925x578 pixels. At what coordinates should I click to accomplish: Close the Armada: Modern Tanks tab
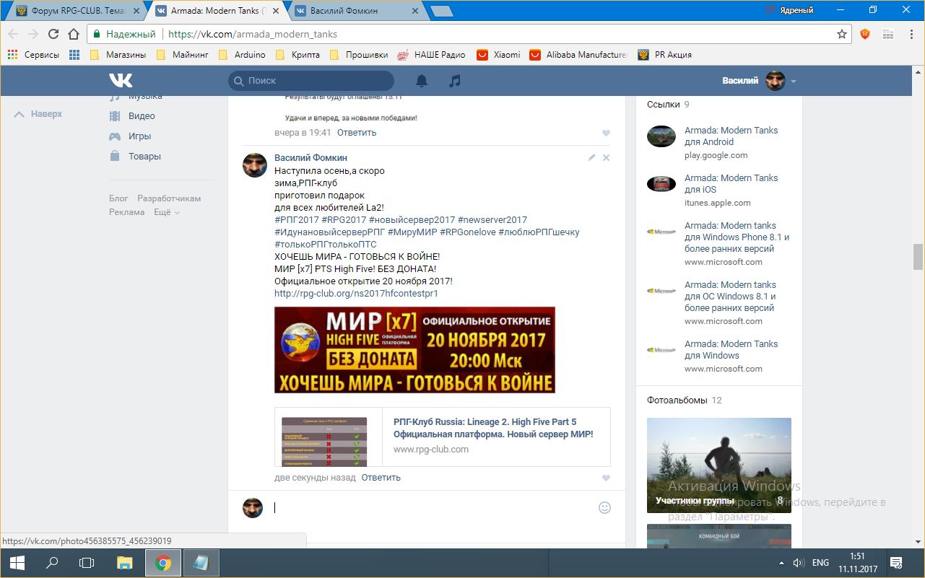pyautogui.click(x=277, y=11)
